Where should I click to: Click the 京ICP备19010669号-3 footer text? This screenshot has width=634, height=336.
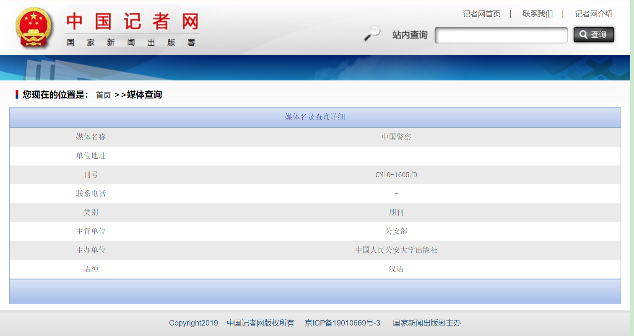tap(343, 323)
